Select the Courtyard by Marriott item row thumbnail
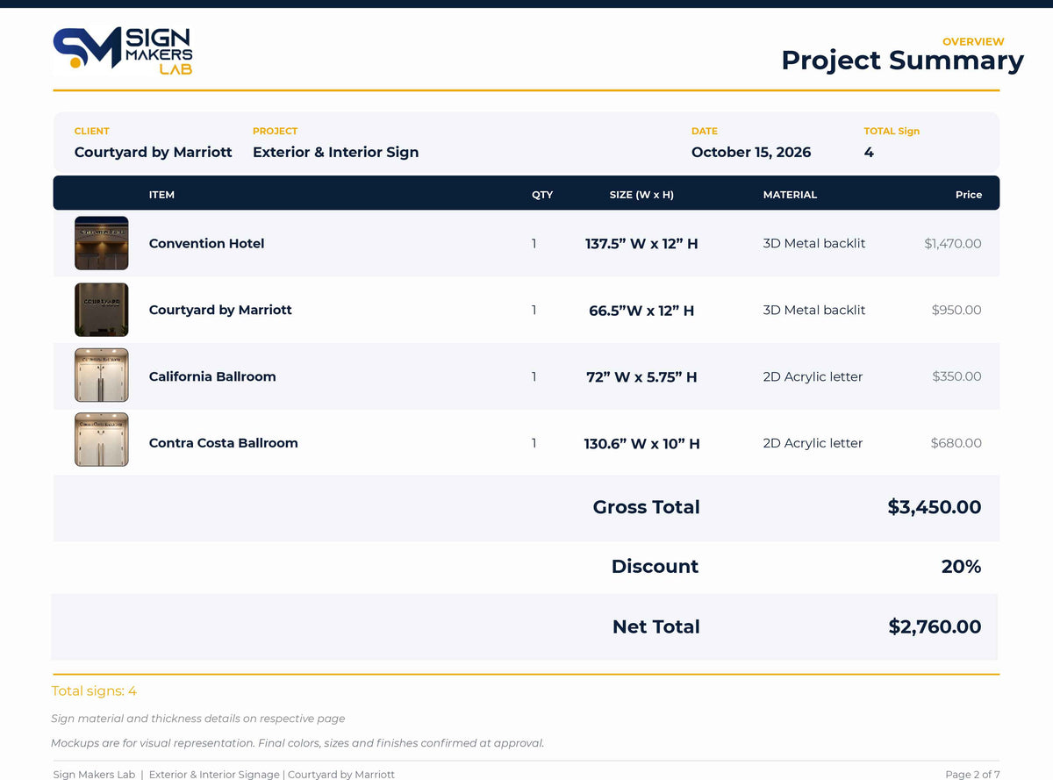 point(102,310)
